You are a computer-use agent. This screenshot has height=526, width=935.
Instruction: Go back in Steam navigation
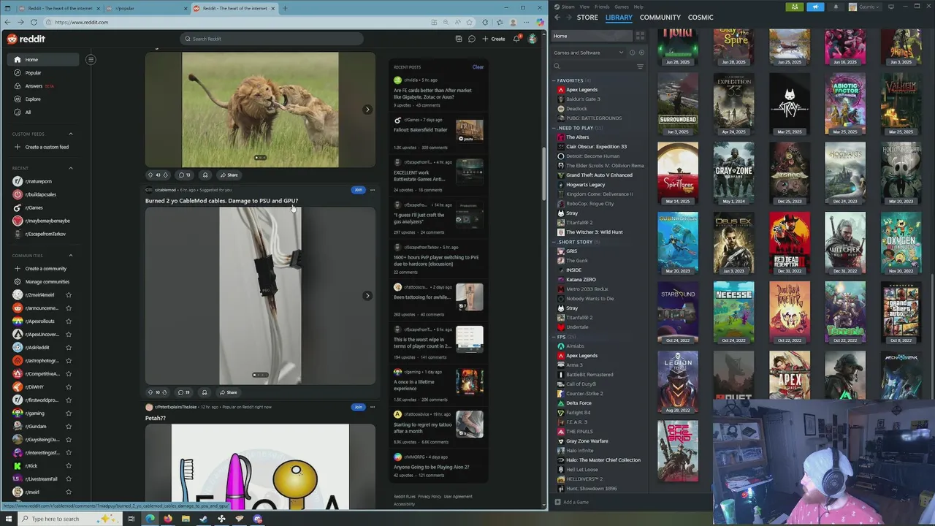tap(557, 17)
